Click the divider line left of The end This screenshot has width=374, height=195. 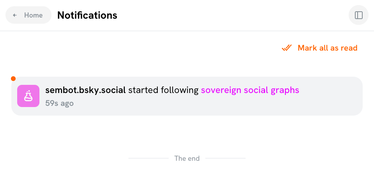point(148,158)
